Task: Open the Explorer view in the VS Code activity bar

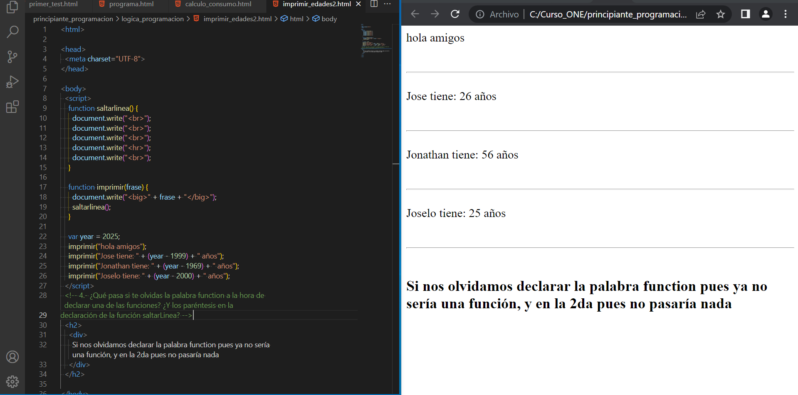Action: (x=12, y=7)
